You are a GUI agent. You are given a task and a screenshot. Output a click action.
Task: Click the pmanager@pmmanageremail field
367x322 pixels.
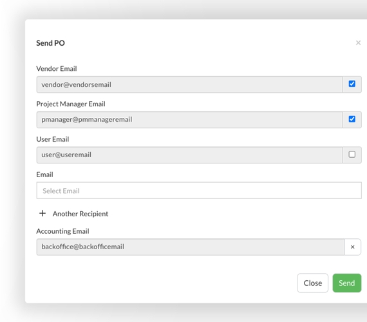point(189,120)
